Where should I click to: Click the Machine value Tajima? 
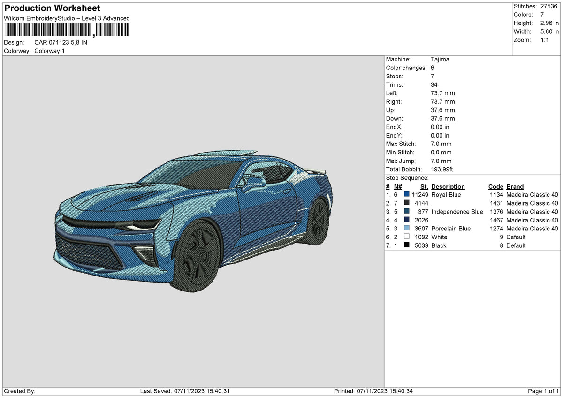tap(440, 59)
